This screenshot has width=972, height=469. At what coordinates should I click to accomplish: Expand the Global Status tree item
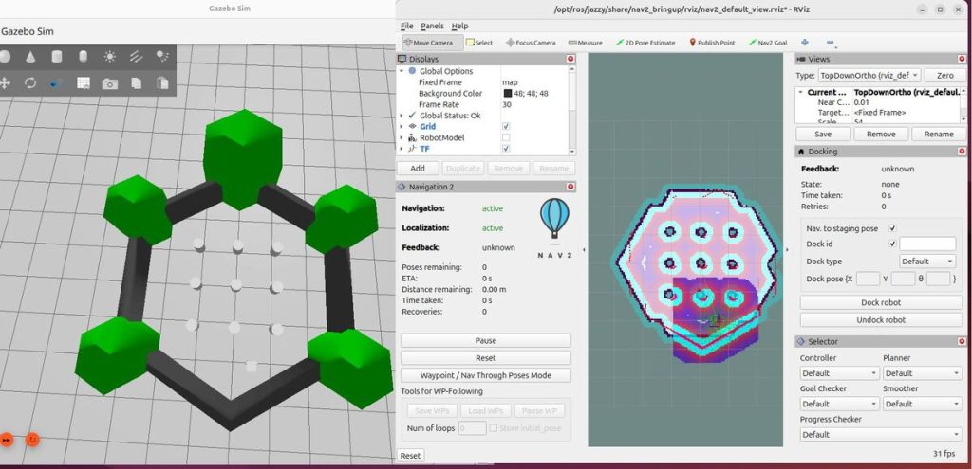tap(402, 116)
